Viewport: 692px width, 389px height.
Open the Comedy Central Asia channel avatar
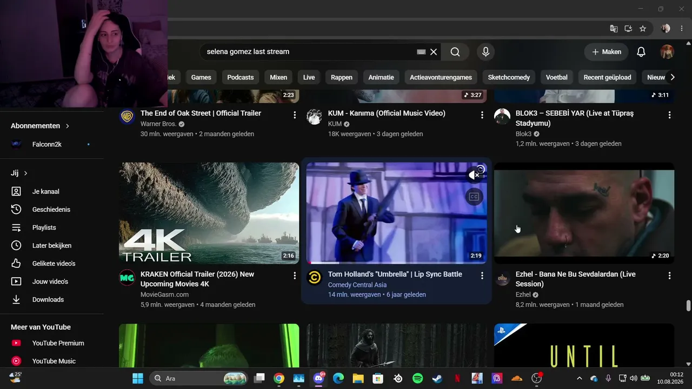(314, 278)
